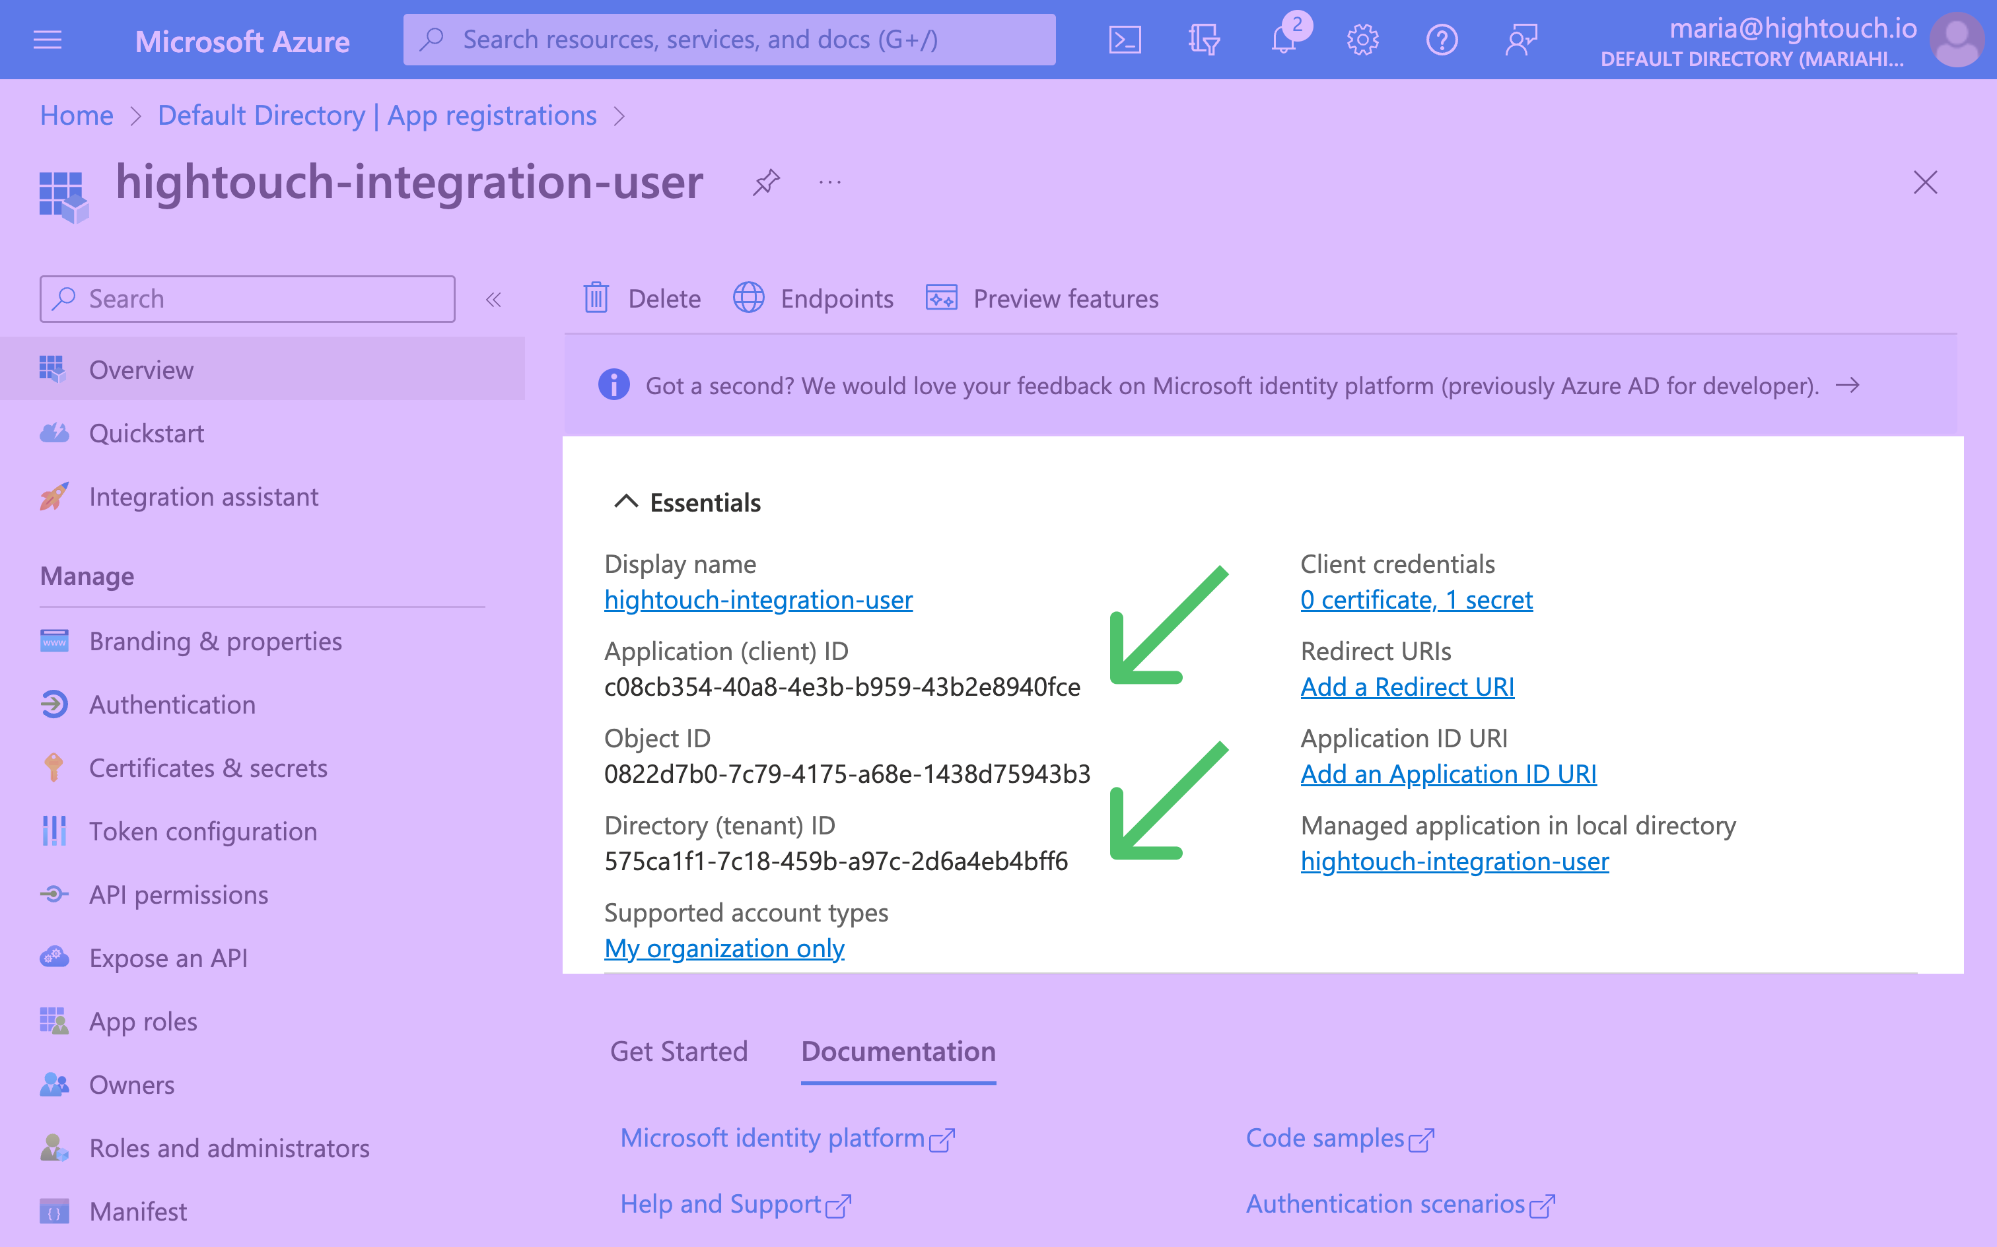Open the account avatar menu
The image size is (1997, 1247).
(1957, 40)
